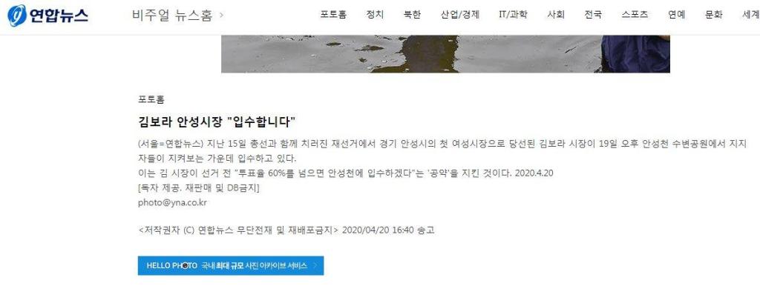Open the 문화 category

coord(713,15)
